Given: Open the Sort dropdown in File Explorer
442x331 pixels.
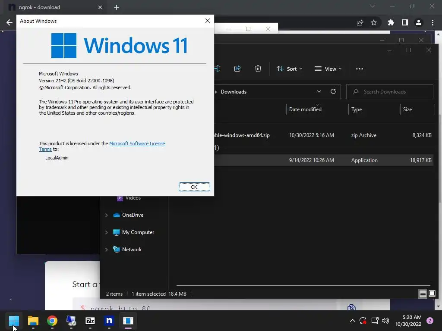Looking at the screenshot, I should click(290, 69).
